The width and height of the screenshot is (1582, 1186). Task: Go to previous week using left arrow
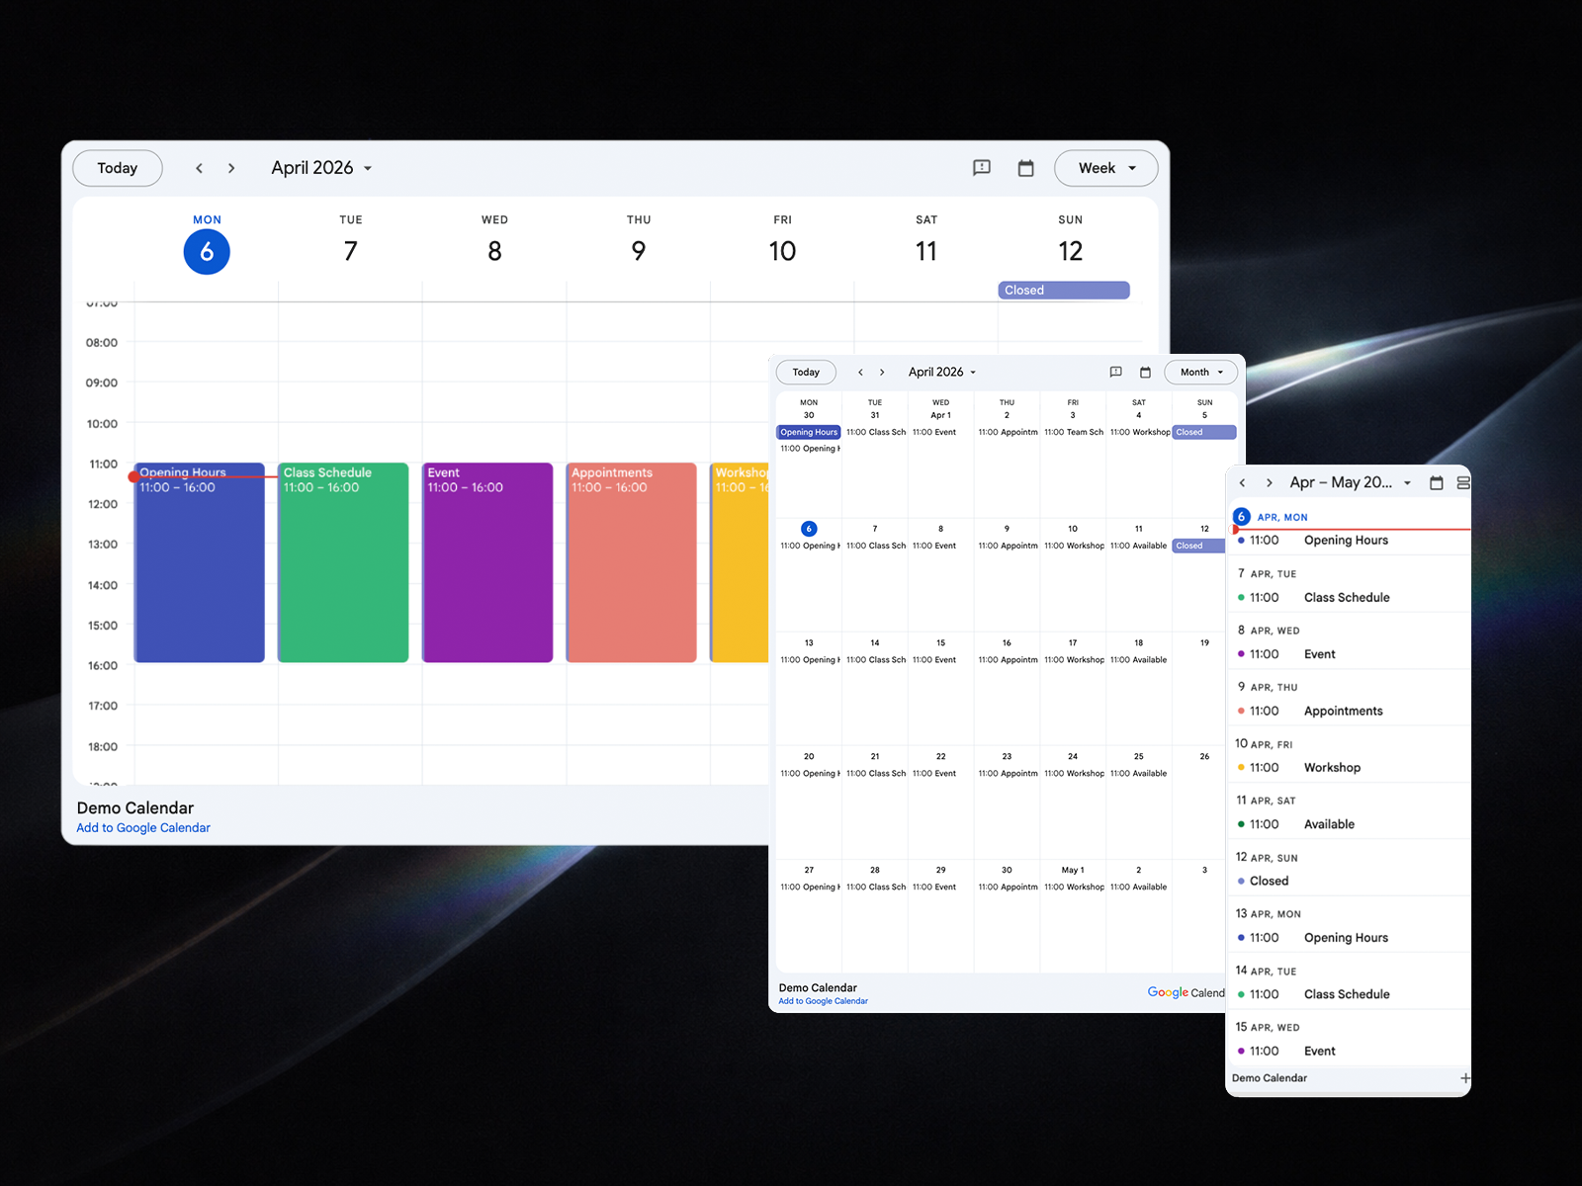tap(199, 168)
